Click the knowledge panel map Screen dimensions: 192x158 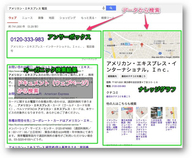(142, 45)
